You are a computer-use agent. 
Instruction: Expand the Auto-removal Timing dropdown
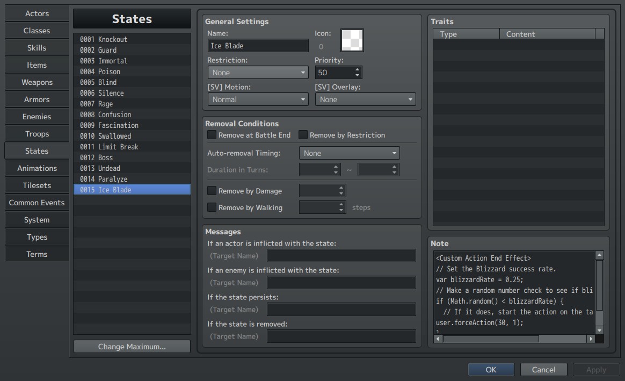click(349, 153)
